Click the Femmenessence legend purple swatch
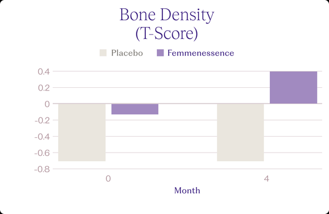Screen dimensions: 329x214 pos(160,53)
